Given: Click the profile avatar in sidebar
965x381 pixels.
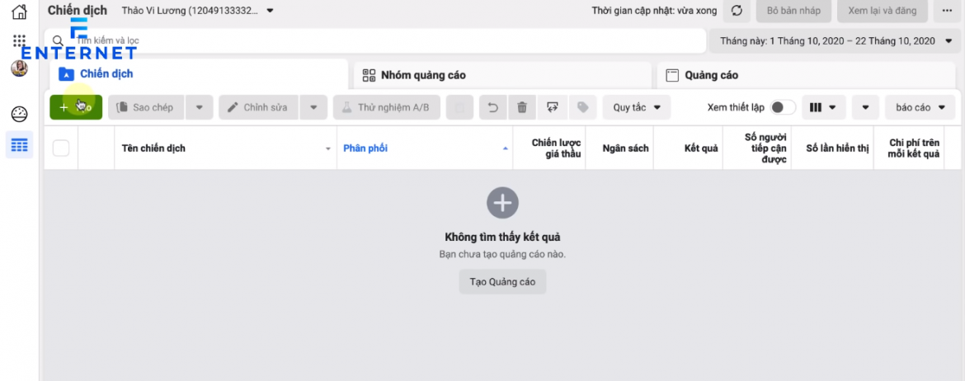Looking at the screenshot, I should [x=19, y=68].
